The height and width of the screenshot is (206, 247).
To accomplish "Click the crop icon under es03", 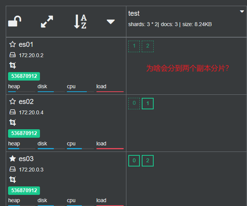I will pyautogui.click(x=13, y=180).
